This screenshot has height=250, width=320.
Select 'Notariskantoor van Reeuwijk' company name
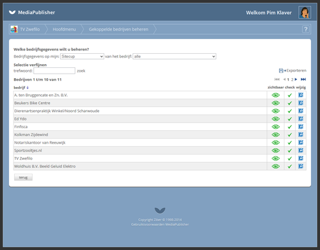pos(40,142)
